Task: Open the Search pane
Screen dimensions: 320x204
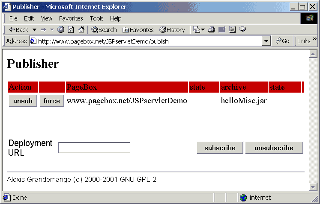Action: pos(104,30)
